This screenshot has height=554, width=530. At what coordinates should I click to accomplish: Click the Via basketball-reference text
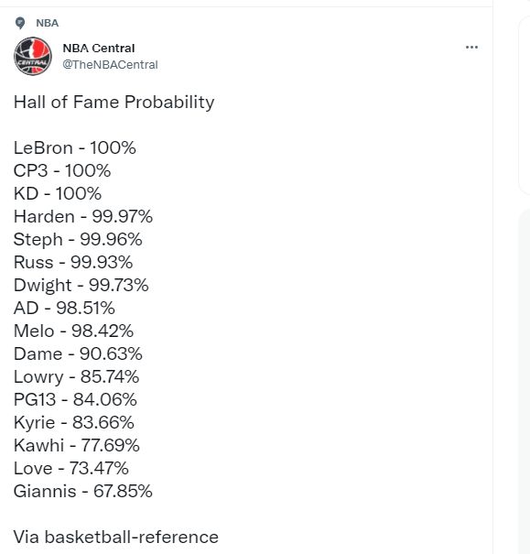(x=116, y=537)
